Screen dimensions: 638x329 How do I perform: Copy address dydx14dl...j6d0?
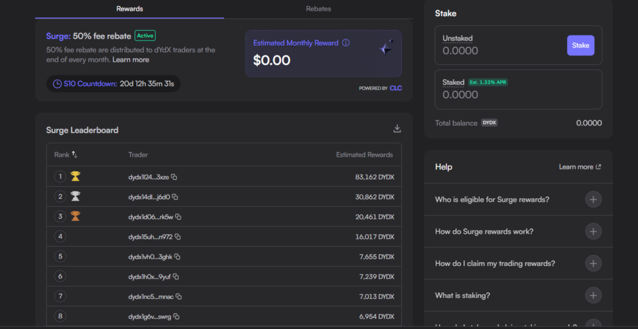[x=175, y=198]
